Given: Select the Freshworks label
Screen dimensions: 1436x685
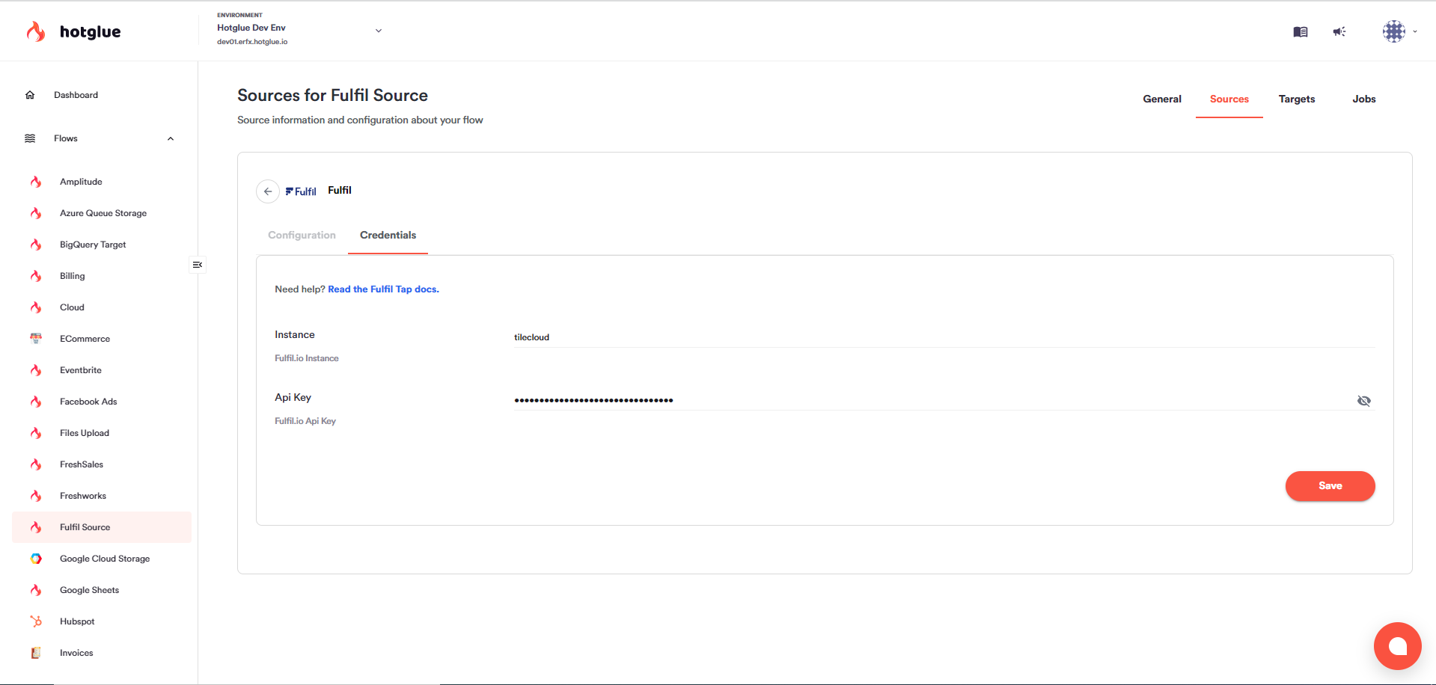Looking at the screenshot, I should 83,496.
